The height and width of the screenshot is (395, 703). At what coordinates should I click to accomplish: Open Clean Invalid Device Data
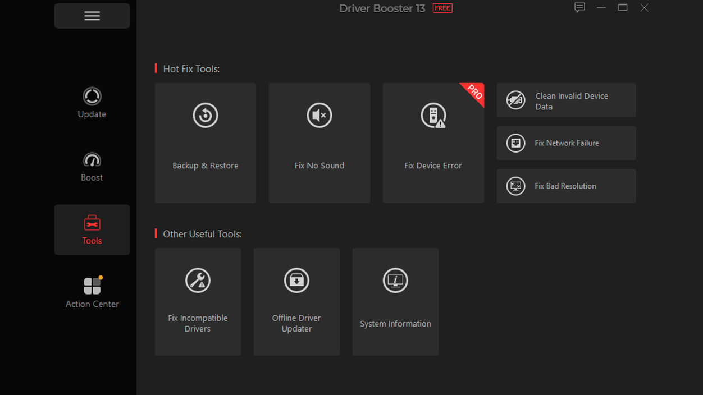(x=566, y=100)
